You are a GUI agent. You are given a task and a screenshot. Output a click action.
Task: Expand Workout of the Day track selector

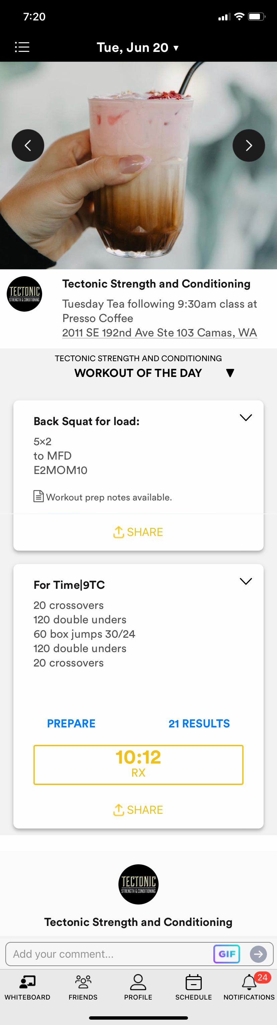click(230, 373)
